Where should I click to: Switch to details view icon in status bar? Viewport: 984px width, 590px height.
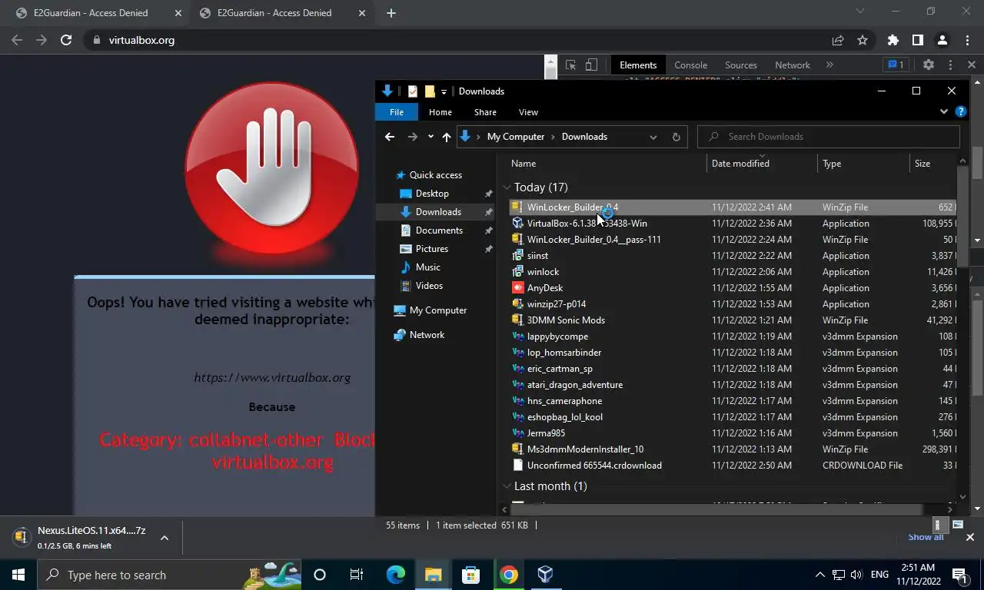pyautogui.click(x=939, y=525)
